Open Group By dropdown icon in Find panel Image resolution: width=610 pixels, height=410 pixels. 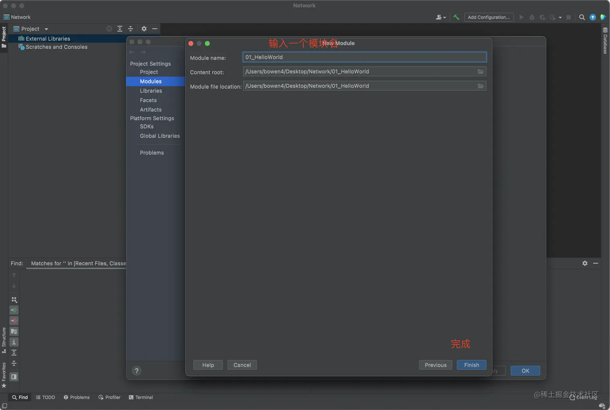click(14, 300)
